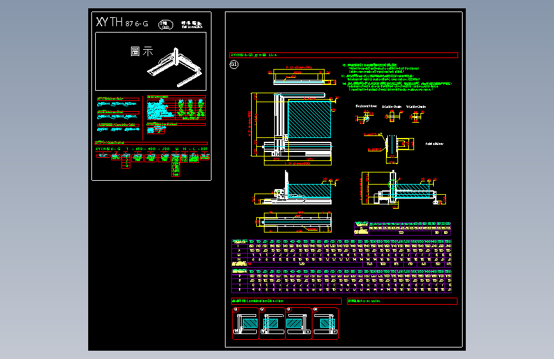Click the model code string XYTH876-G row
Screen dimensions: 554x359
[151, 149]
